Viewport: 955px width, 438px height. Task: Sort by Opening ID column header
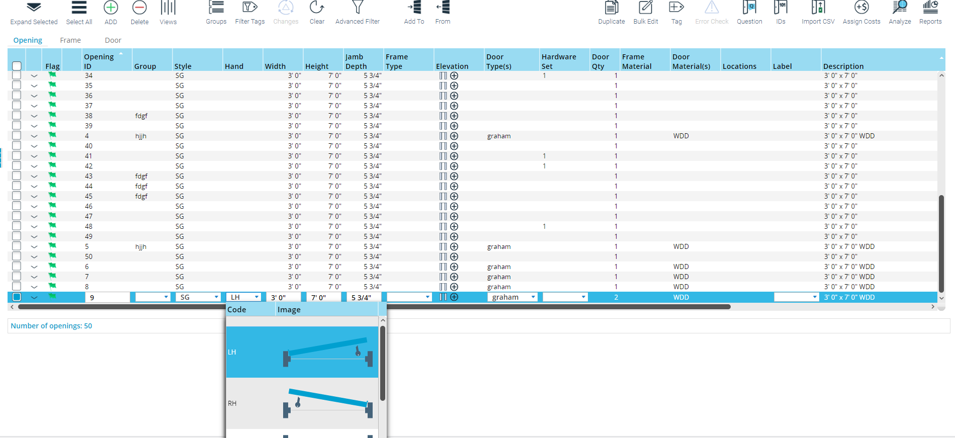[99, 61]
